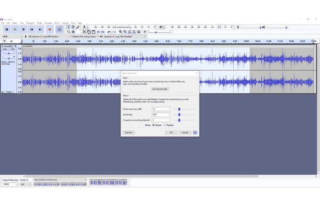
Task: Click the Sensitivity slider handle
Action: point(179,115)
